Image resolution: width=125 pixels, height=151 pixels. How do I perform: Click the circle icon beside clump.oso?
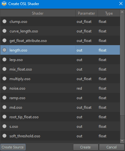point(4,21)
